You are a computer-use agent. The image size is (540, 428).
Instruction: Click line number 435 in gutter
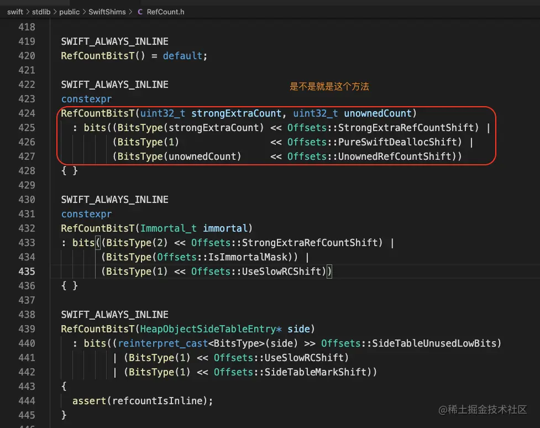(x=27, y=271)
